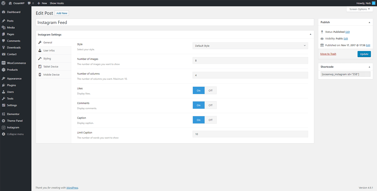Viewport: 377px width, 191px height.
Task: Edit the Visibility Public link
Action: pyautogui.click(x=346, y=38)
